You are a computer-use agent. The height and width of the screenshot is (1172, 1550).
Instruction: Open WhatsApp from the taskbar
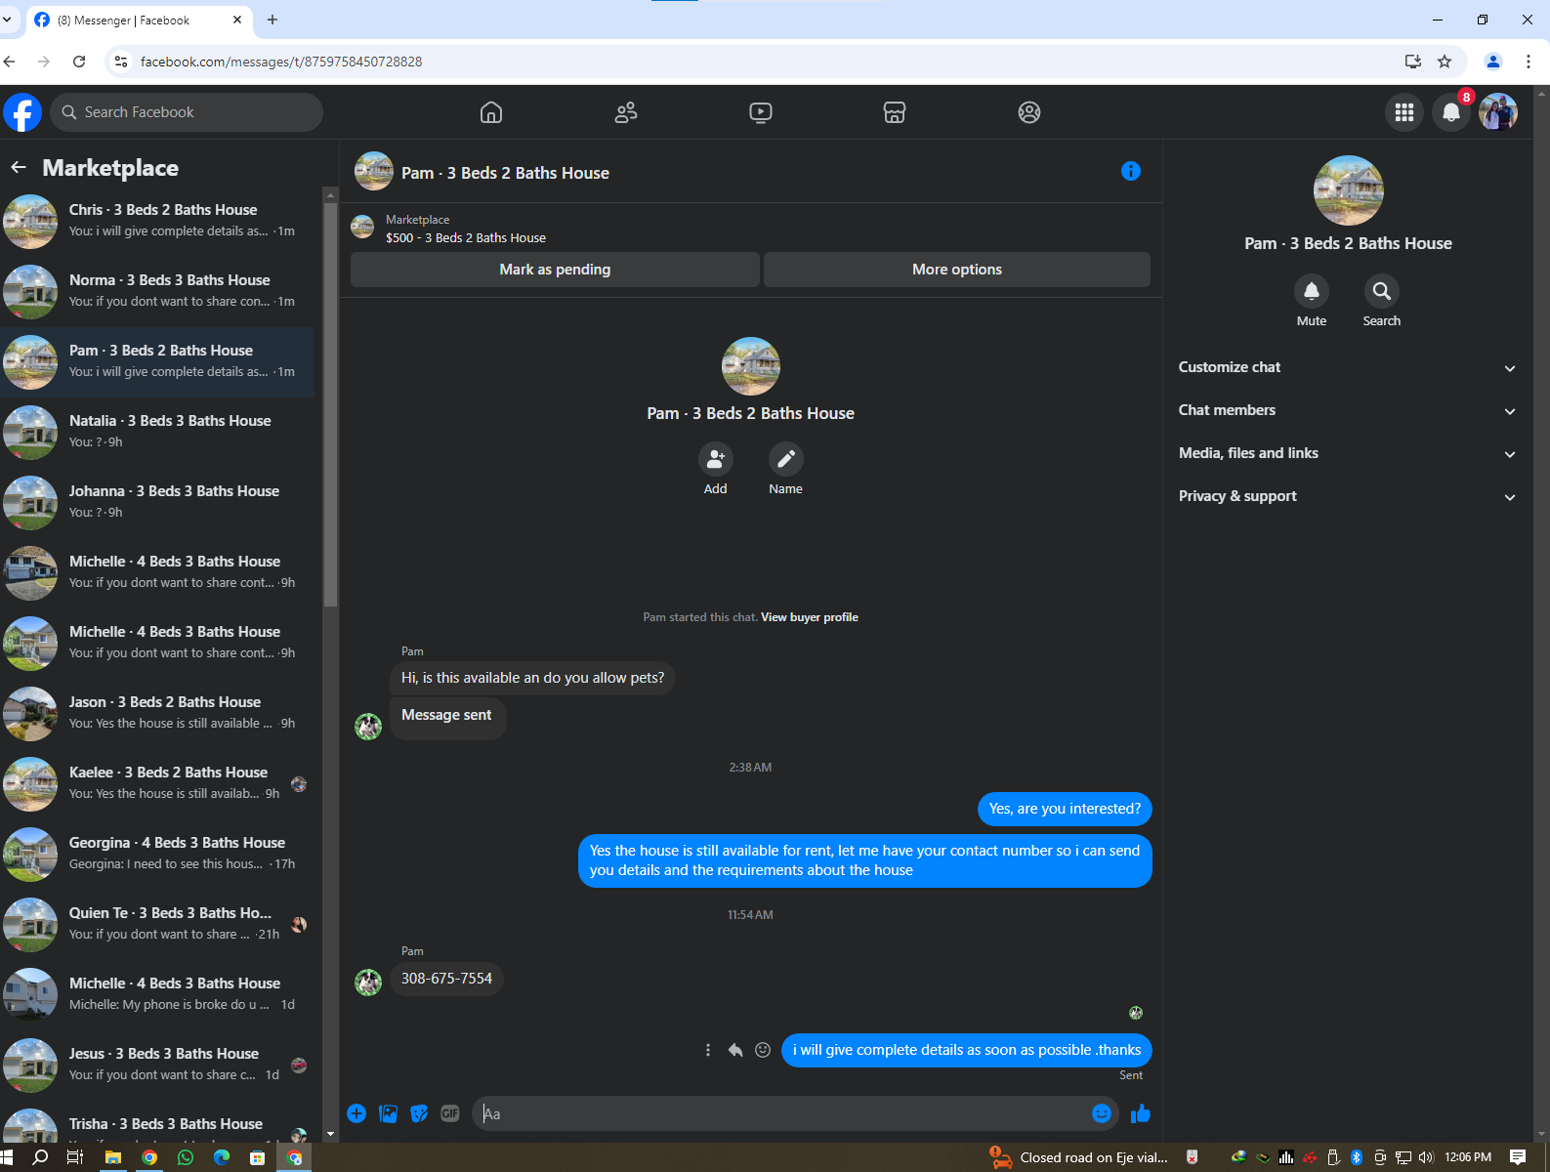coord(186,1157)
